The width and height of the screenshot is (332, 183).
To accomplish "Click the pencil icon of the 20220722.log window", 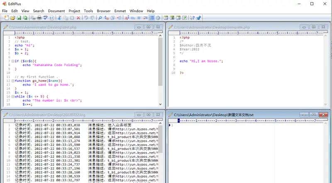I will (5, 115).
